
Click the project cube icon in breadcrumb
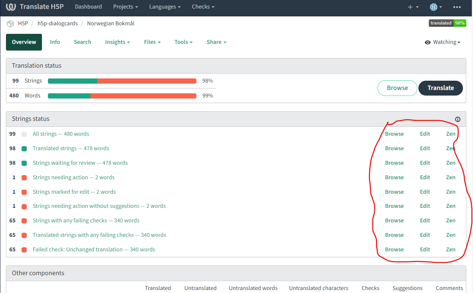[10, 23]
